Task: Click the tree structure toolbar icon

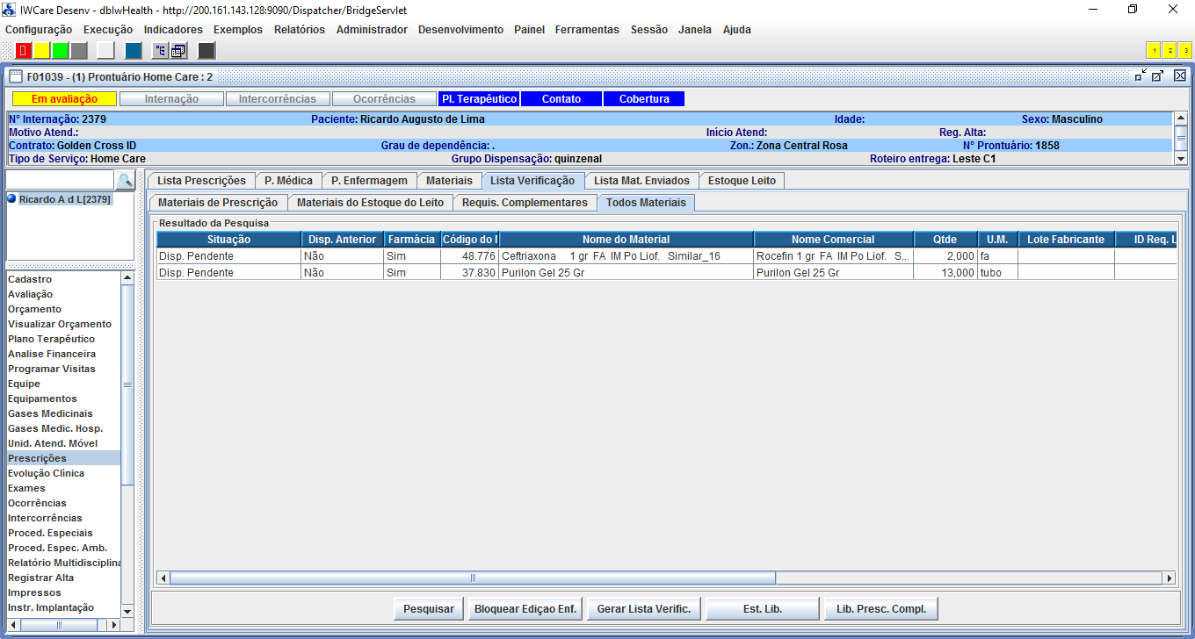Action: (x=160, y=50)
